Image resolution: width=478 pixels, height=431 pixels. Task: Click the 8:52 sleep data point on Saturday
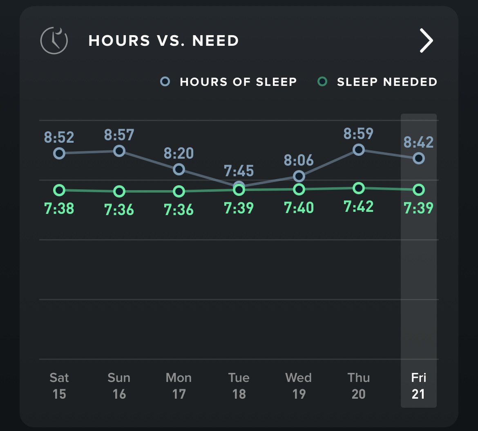(59, 153)
